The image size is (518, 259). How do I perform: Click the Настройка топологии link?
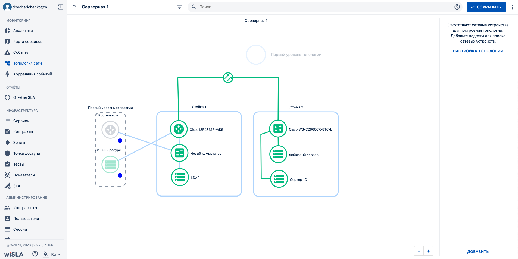(478, 51)
